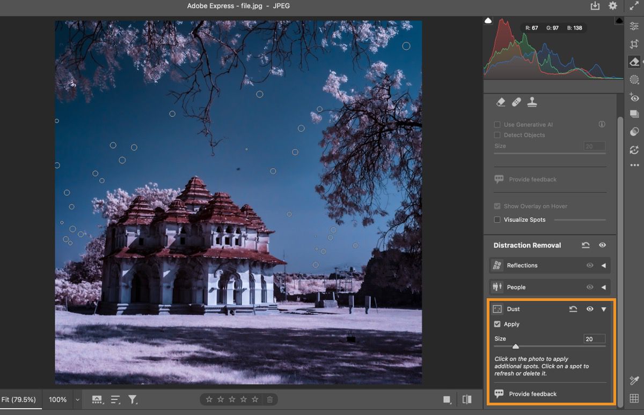The image size is (644, 415).
Task: Select the Red Eye removal tool
Action: [x=634, y=97]
